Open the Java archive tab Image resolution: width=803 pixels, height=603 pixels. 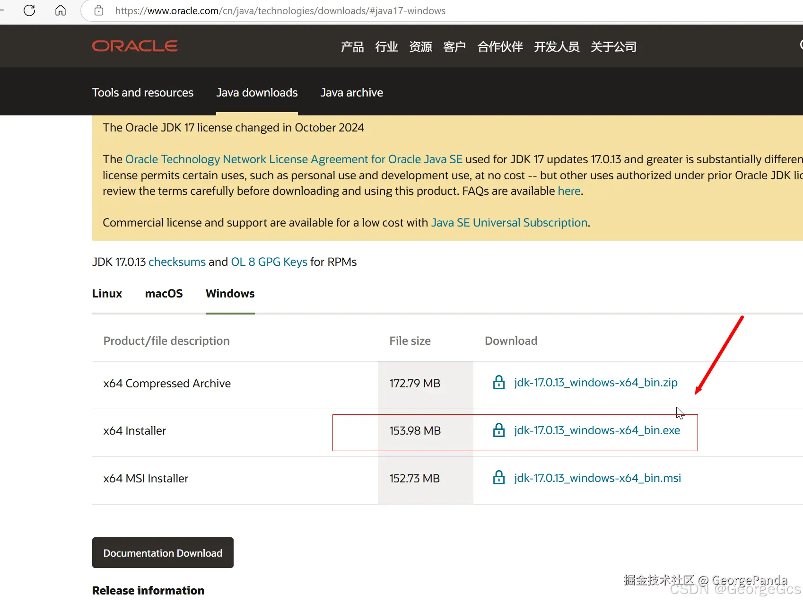tap(352, 93)
